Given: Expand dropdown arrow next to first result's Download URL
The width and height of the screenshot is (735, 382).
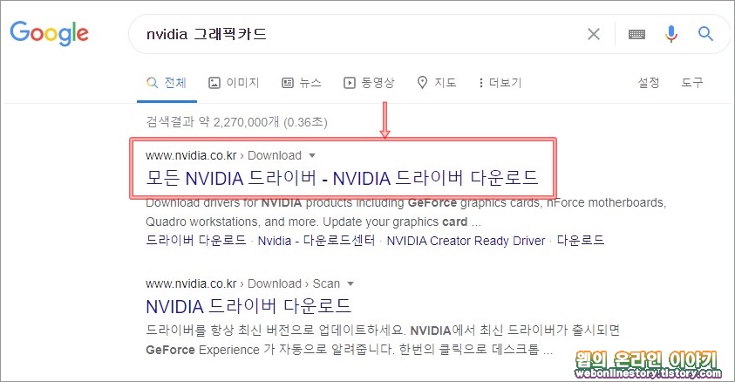Looking at the screenshot, I should point(312,155).
